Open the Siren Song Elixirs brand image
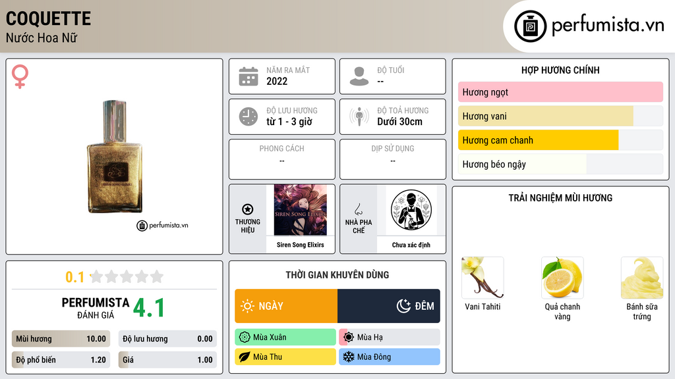Screen dimensions: 675x379 coord(301,210)
